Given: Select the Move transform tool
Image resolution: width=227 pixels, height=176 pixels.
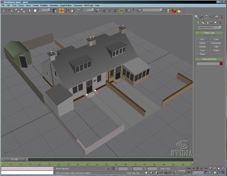Looking at the screenshot, I should point(61,10).
